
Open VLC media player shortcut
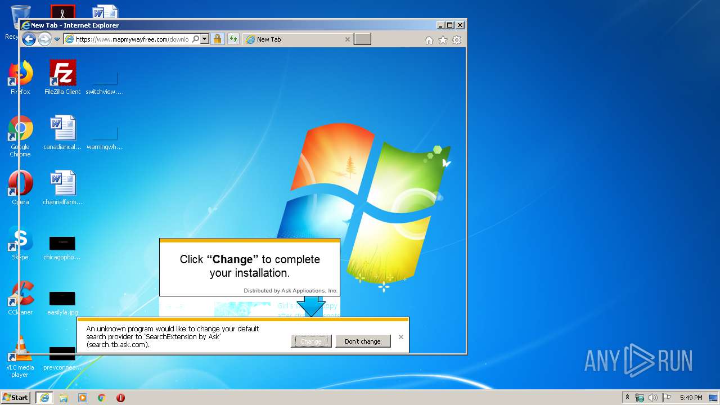20,357
